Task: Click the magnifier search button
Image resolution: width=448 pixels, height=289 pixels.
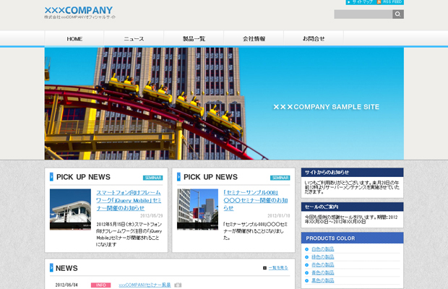Action: coord(397,14)
